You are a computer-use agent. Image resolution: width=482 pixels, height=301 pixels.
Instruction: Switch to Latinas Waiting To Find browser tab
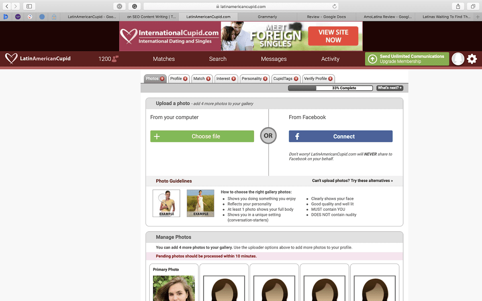tap(444, 17)
